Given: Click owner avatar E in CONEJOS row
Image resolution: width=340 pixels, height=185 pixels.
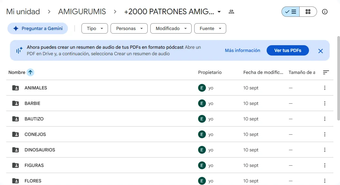Looking at the screenshot, I should (x=202, y=134).
